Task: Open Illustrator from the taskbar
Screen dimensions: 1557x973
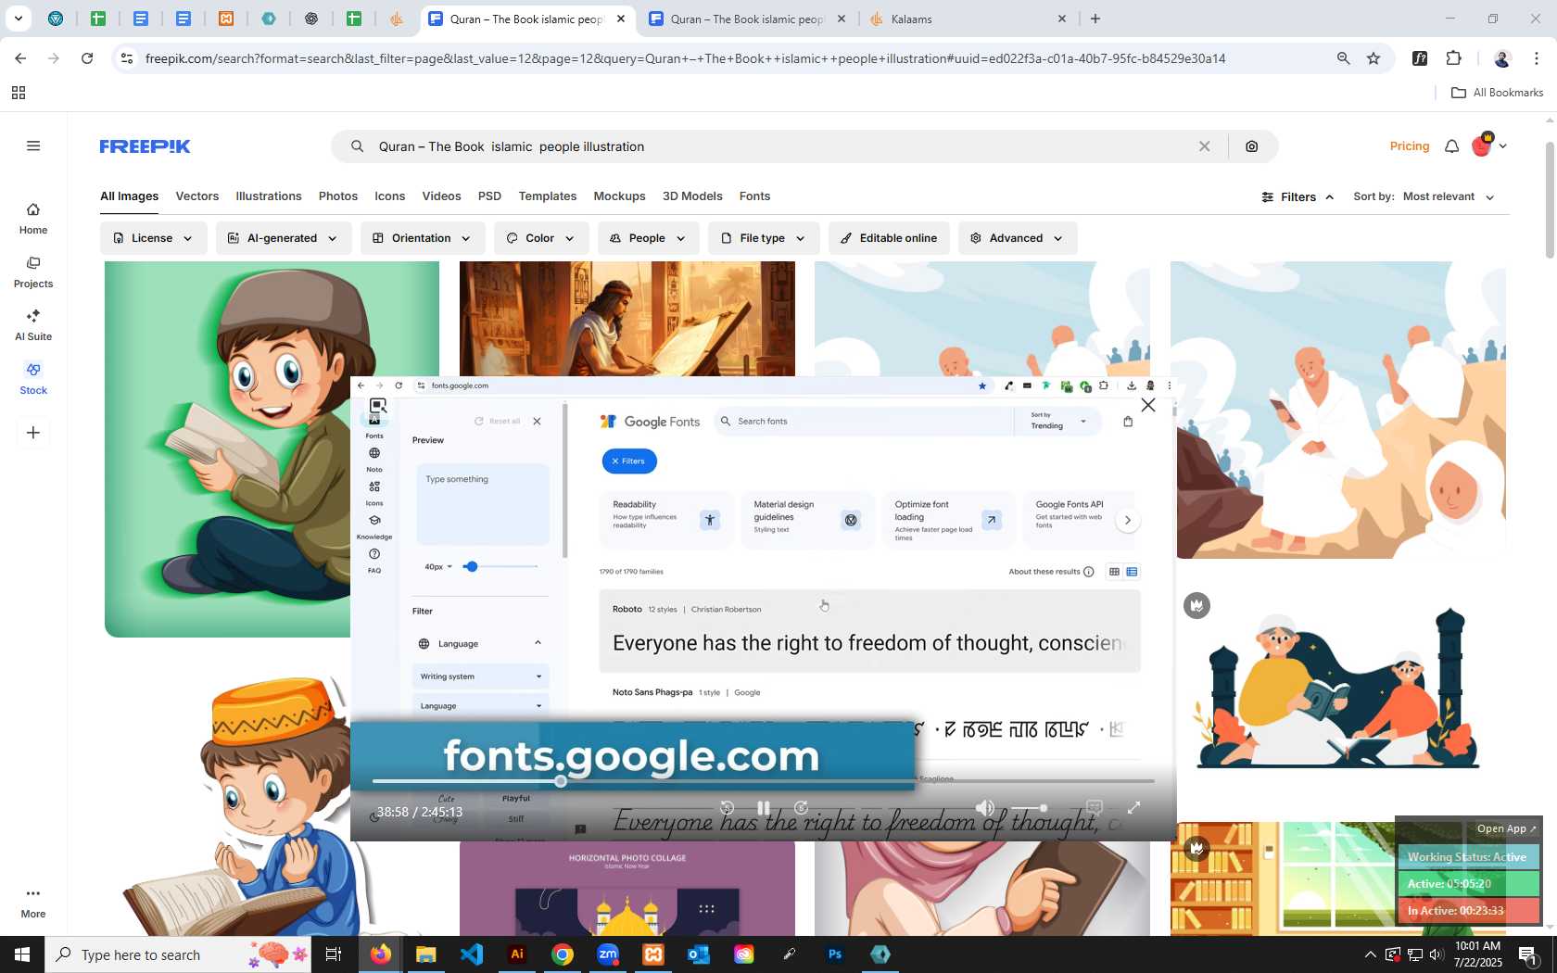Action: tap(517, 954)
